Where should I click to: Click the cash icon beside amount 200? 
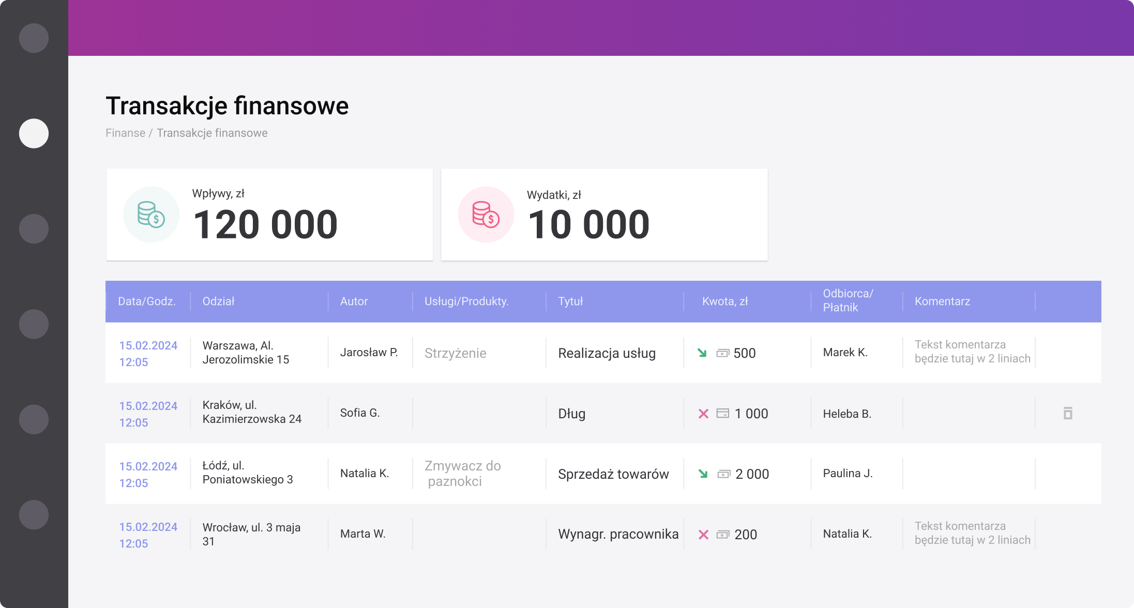[722, 535]
